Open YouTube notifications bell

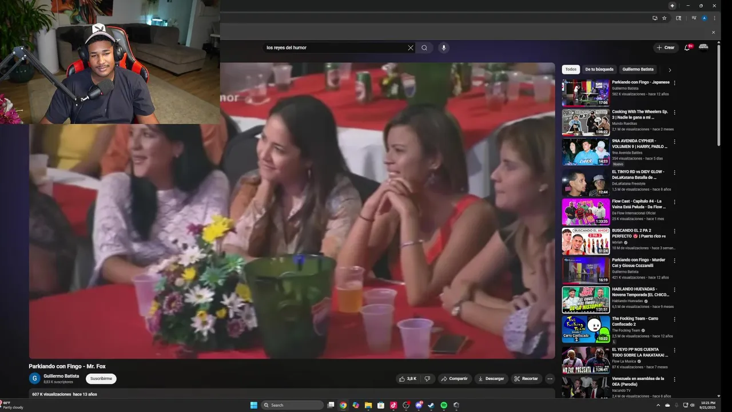point(687,47)
